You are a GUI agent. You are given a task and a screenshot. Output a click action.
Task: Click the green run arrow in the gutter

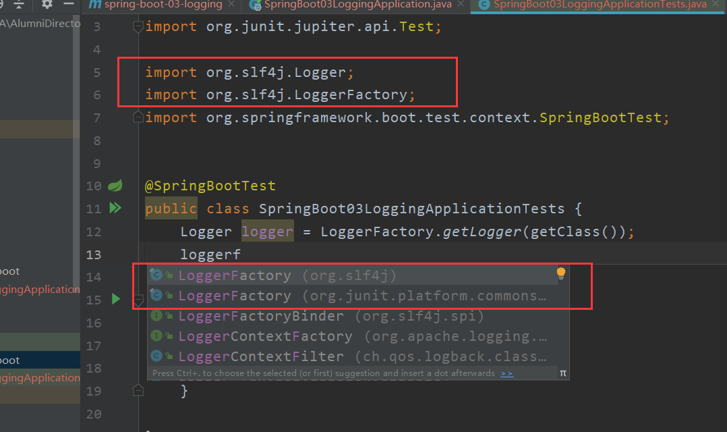(x=115, y=299)
